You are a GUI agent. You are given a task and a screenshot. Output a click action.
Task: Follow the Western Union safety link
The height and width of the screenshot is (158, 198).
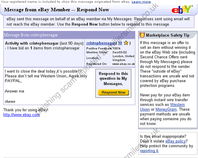click(162, 107)
